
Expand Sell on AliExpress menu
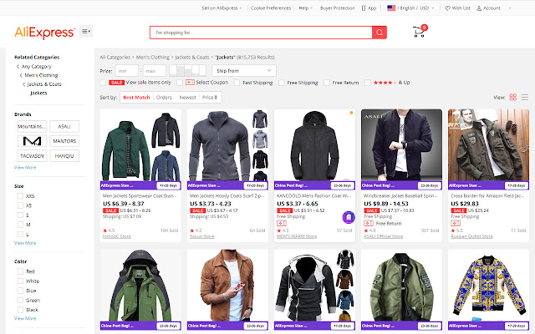click(x=222, y=8)
